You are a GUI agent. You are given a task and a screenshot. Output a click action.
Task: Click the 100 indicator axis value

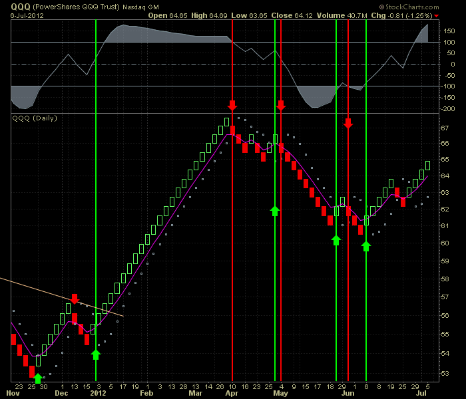coord(449,43)
